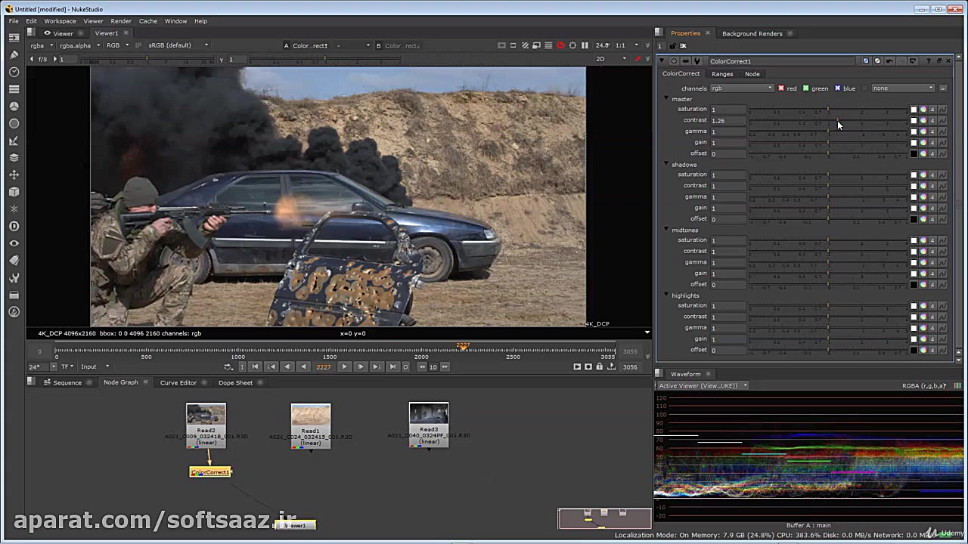Open the channels rgb dropdown
Viewport: 968px width, 544px height.
point(741,88)
